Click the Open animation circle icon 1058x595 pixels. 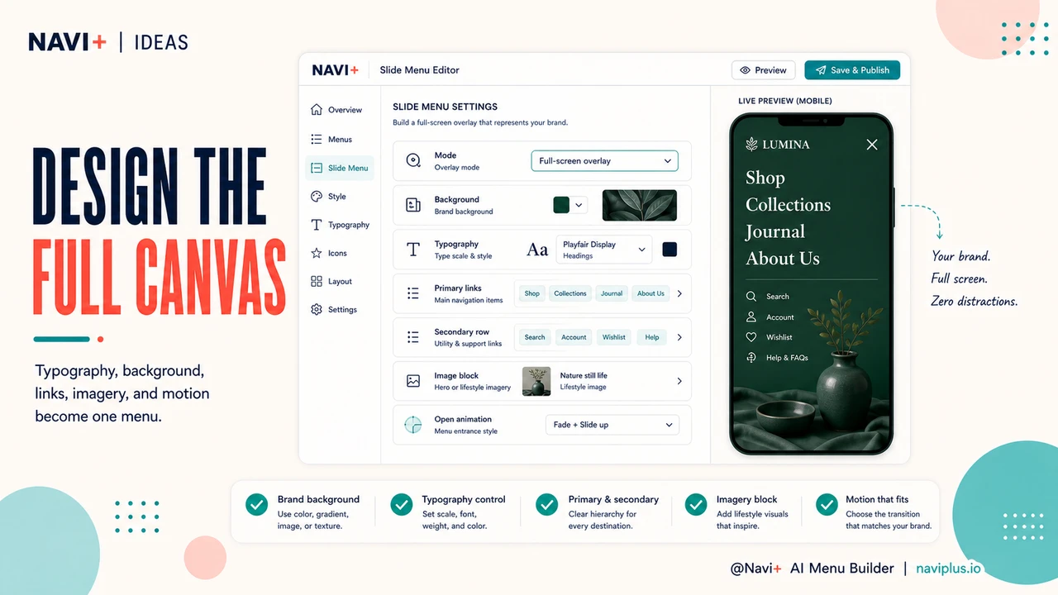[x=413, y=425]
